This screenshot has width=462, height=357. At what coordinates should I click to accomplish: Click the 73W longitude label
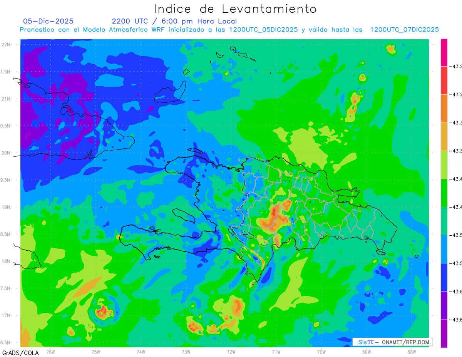(186, 352)
